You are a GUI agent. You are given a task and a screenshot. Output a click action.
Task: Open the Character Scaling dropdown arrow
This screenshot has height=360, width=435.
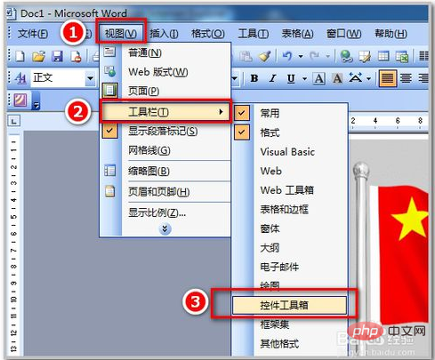(368, 78)
